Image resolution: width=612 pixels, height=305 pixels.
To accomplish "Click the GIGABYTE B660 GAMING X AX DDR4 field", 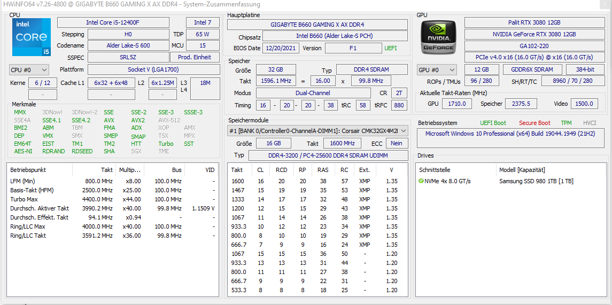I will pos(317,25).
